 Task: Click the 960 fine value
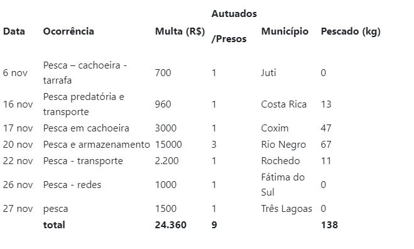pos(163,104)
